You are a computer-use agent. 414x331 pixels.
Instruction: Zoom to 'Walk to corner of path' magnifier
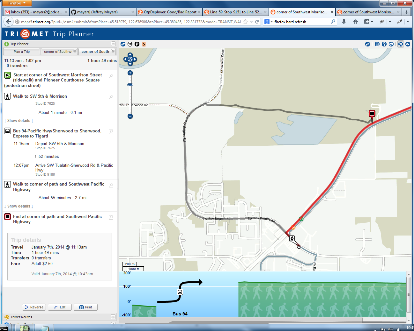(111, 185)
